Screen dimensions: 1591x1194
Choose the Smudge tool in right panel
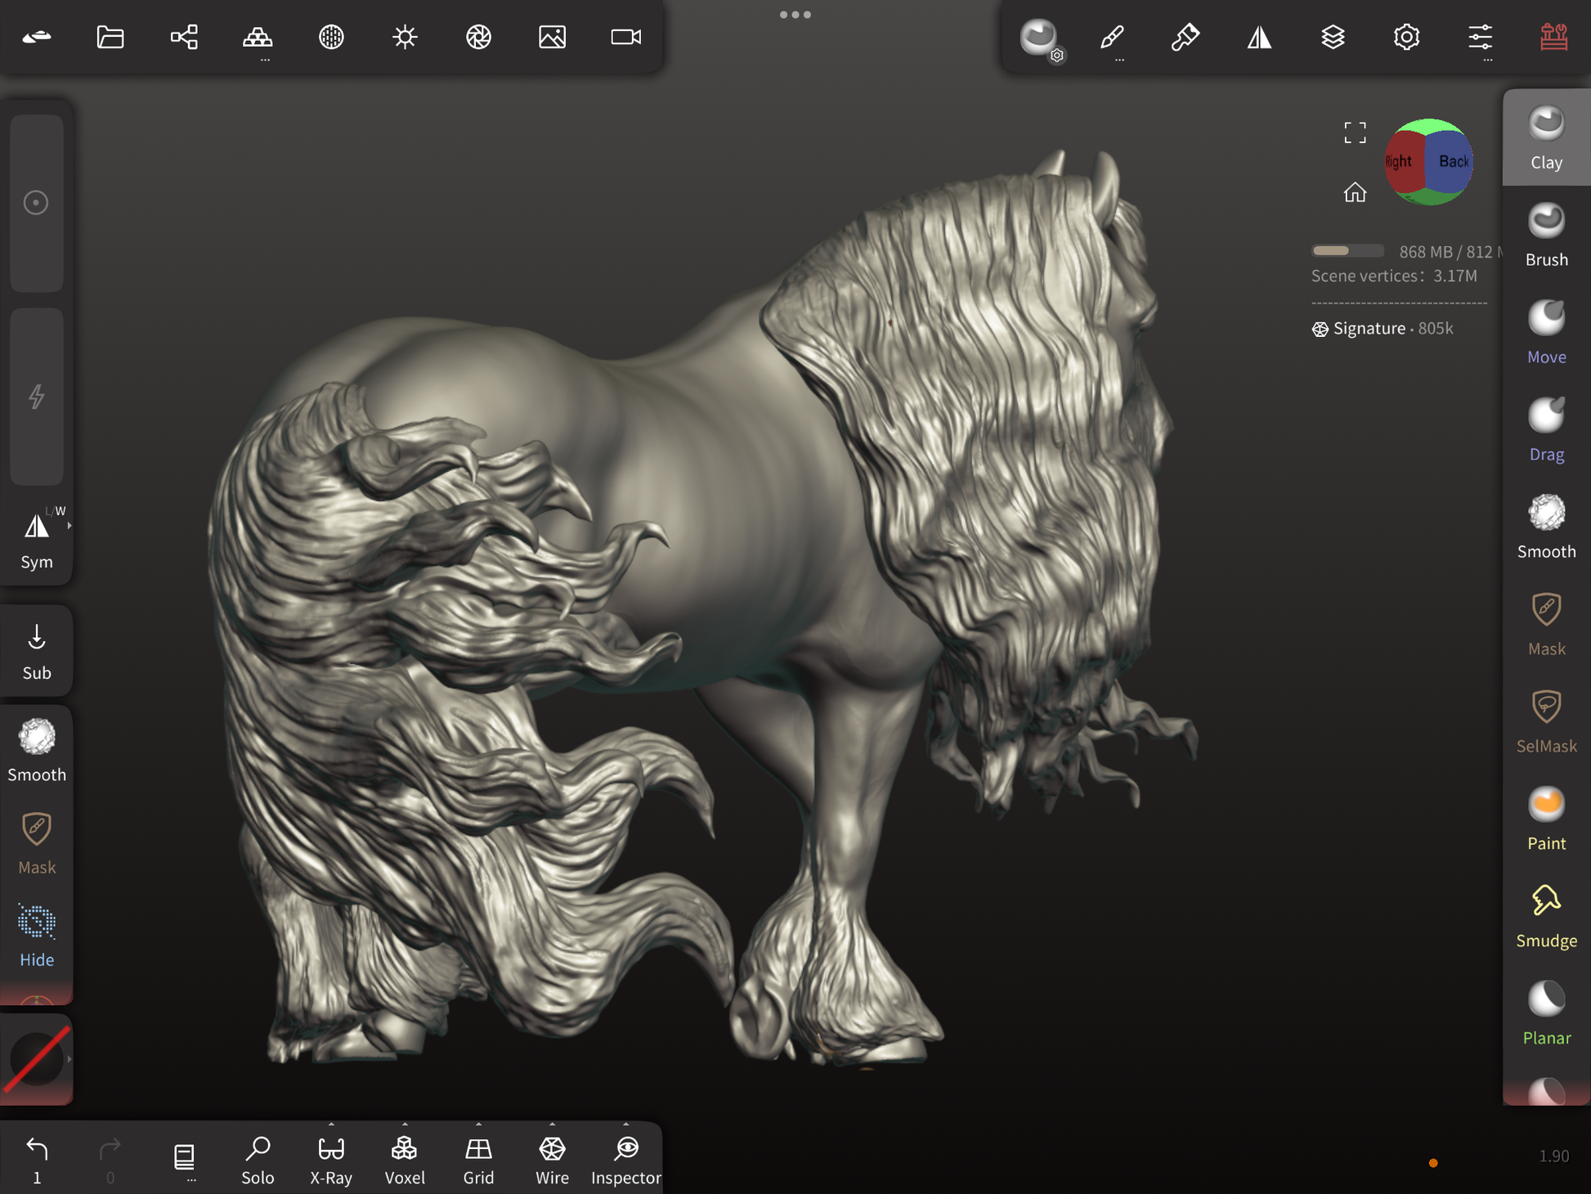tap(1545, 916)
